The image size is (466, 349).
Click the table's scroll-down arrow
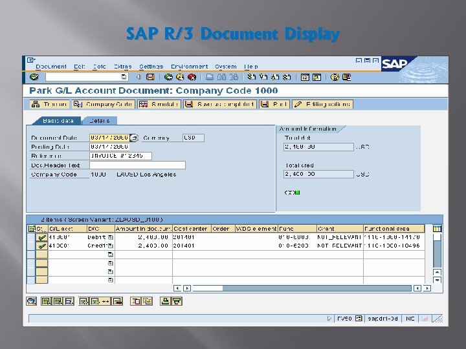[x=437, y=280]
